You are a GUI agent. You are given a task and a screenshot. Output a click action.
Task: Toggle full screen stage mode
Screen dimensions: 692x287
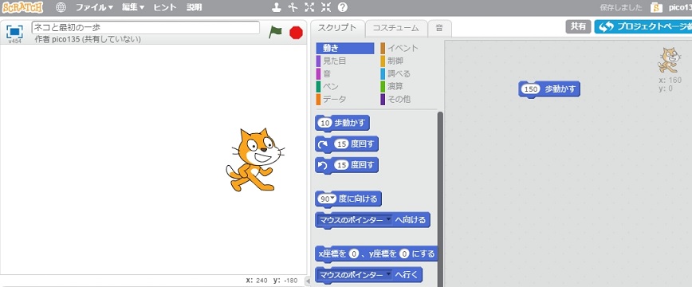(x=14, y=32)
